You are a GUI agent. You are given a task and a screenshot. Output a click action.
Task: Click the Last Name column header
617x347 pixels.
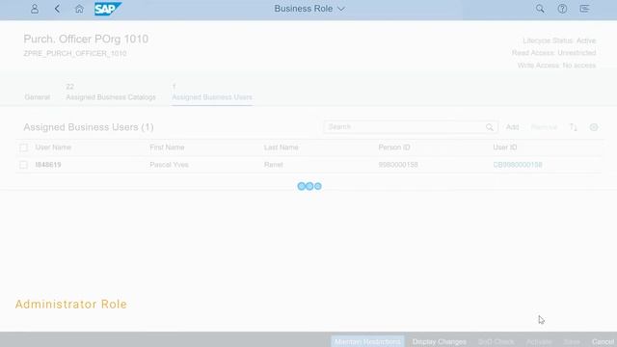281,147
